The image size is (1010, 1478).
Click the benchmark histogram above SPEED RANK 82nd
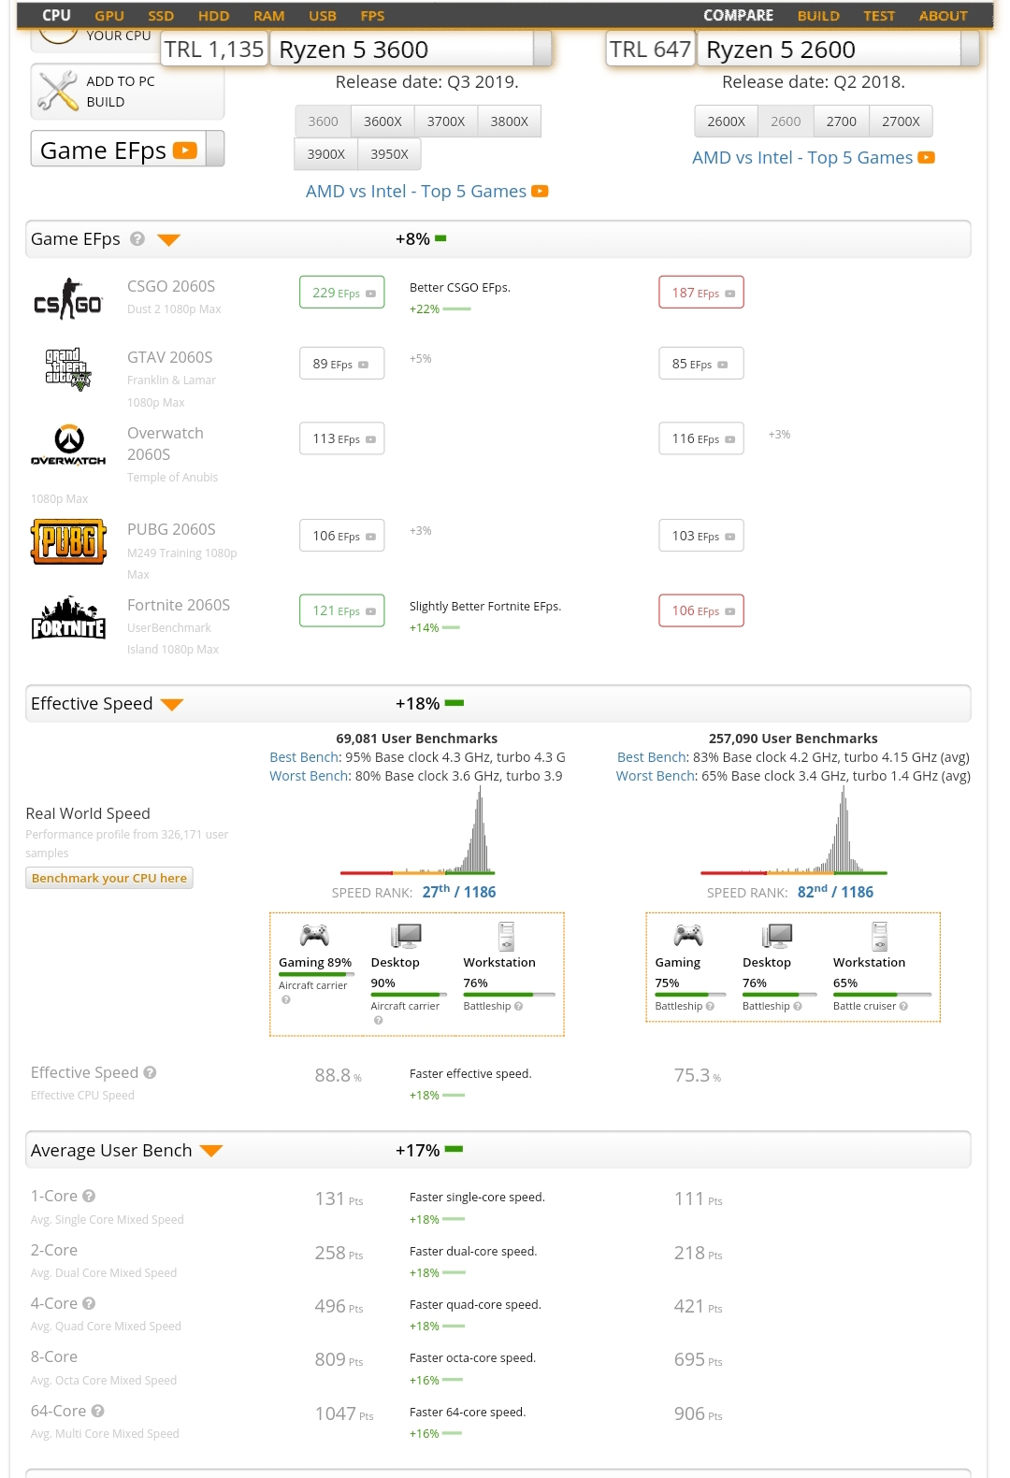coord(794,829)
